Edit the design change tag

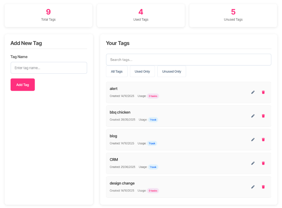coord(253,187)
